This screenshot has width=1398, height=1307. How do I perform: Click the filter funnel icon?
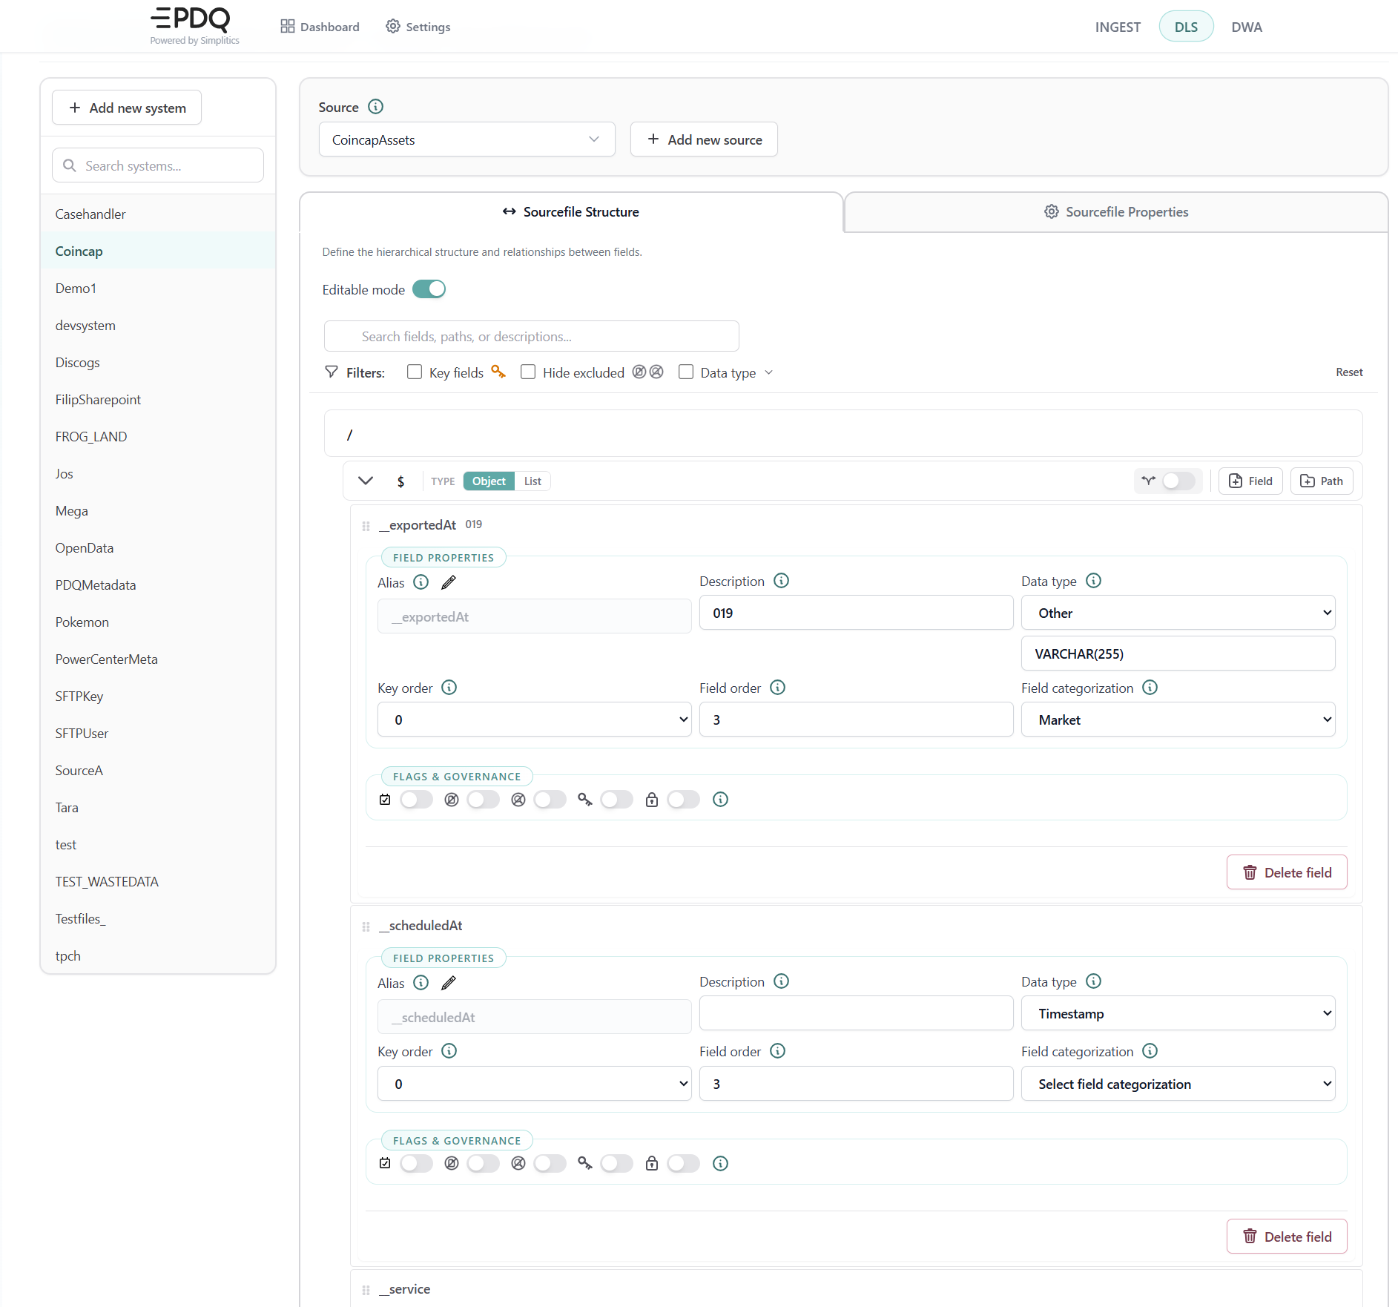(332, 372)
